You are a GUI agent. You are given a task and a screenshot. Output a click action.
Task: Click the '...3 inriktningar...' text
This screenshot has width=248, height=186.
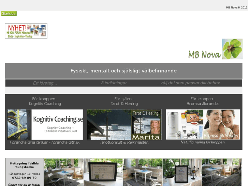click(114, 83)
